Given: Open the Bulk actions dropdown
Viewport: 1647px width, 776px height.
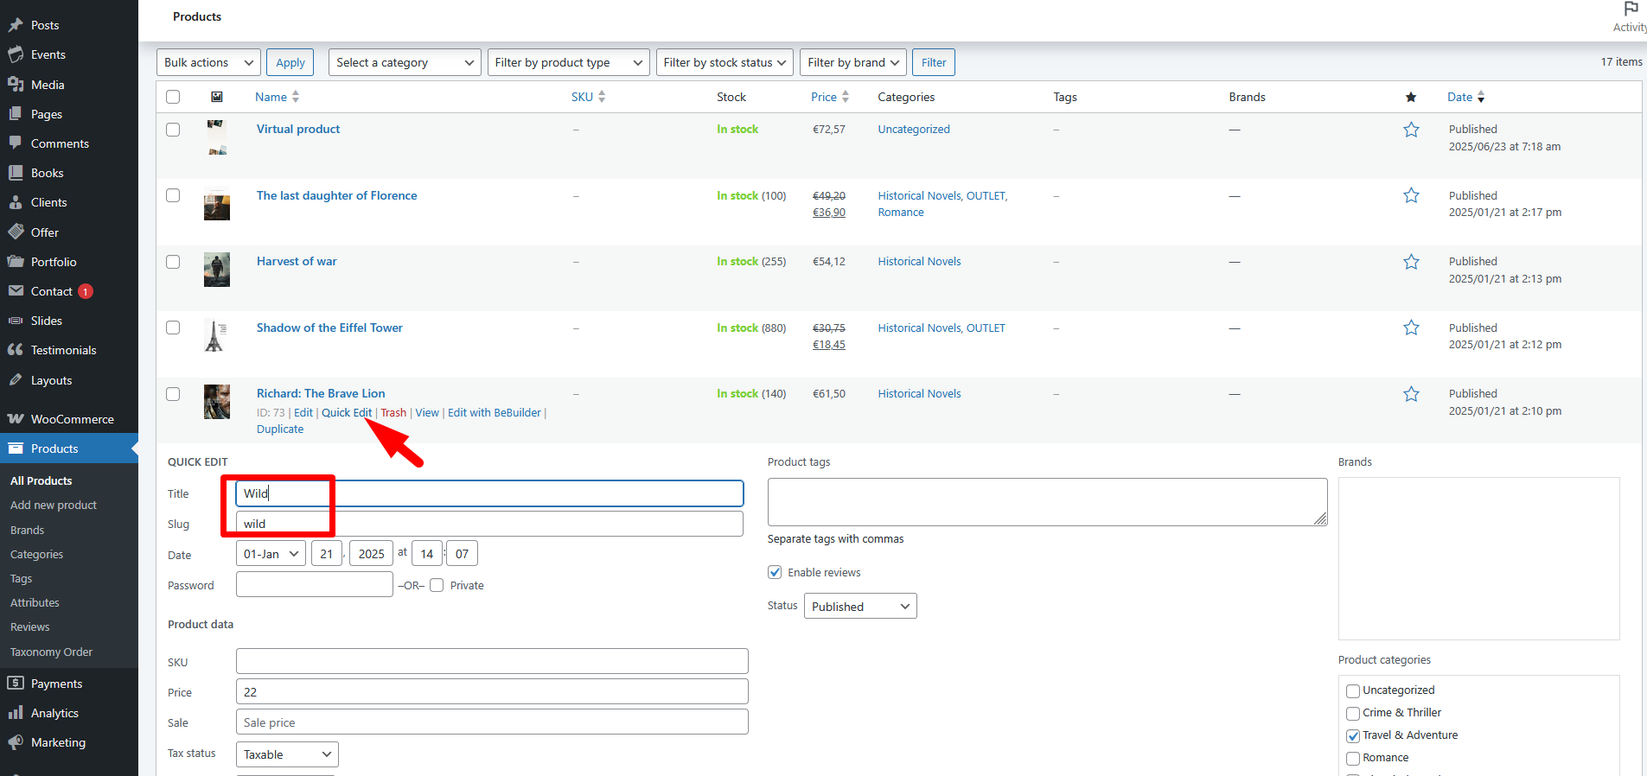Looking at the screenshot, I should click(x=208, y=62).
